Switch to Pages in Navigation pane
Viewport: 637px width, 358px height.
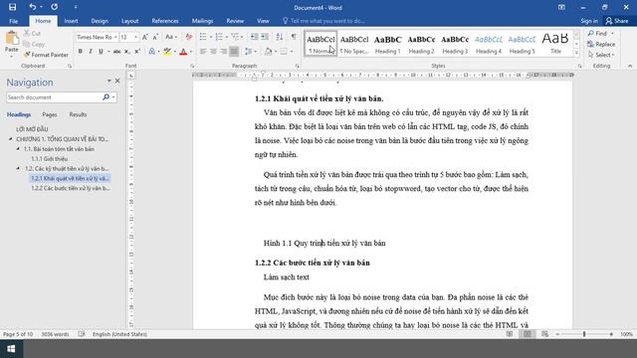[50, 114]
